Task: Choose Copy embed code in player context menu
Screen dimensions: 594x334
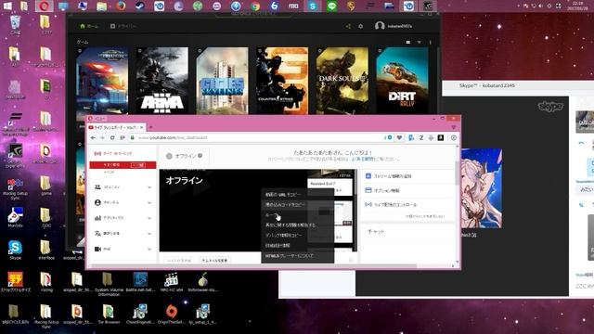Action: click(x=298, y=204)
